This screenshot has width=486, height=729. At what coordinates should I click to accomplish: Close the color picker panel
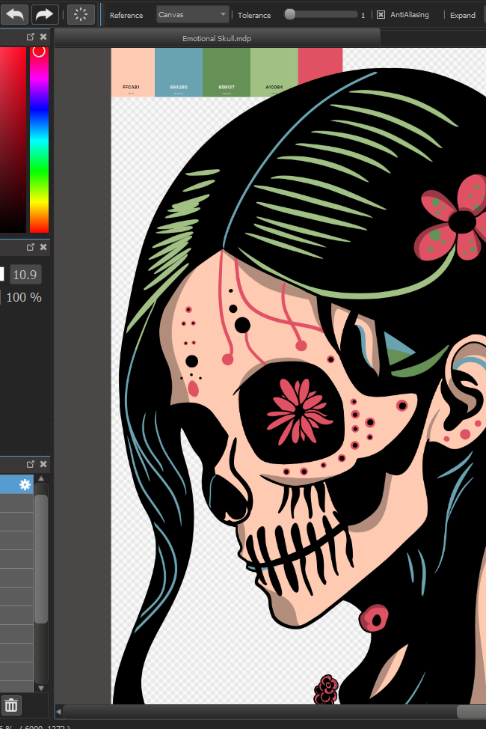pos(43,37)
